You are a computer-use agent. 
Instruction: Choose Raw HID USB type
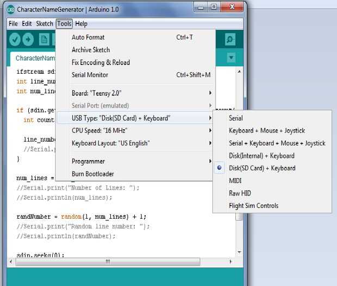(x=272, y=193)
